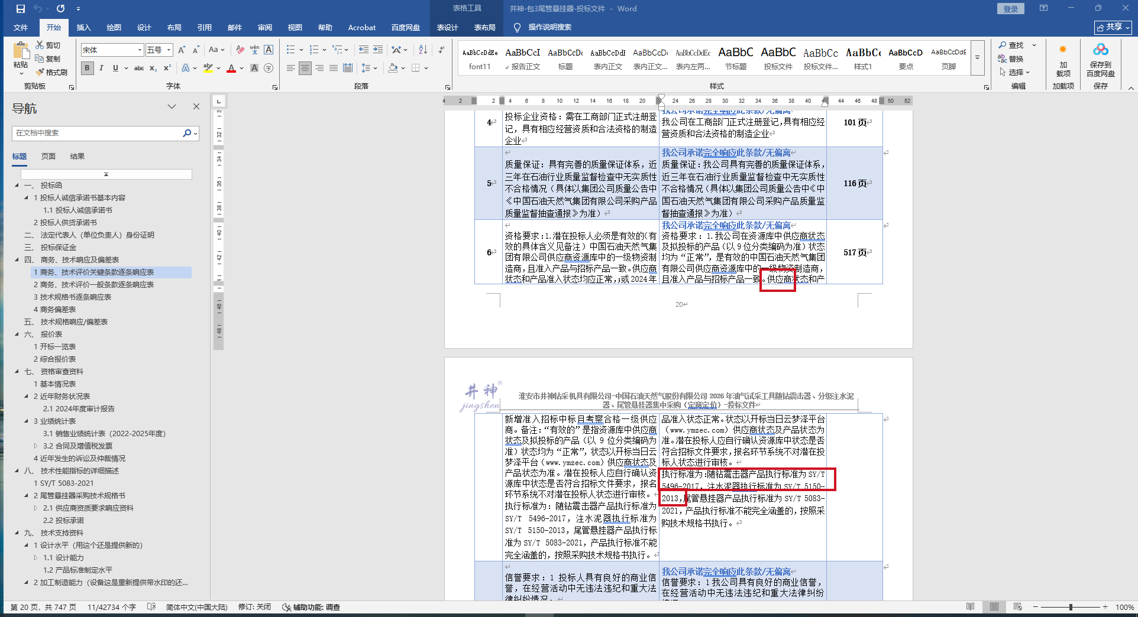The height and width of the screenshot is (617, 1138).
Task: Open the font name dropdown (宋体)
Action: [x=140, y=50]
